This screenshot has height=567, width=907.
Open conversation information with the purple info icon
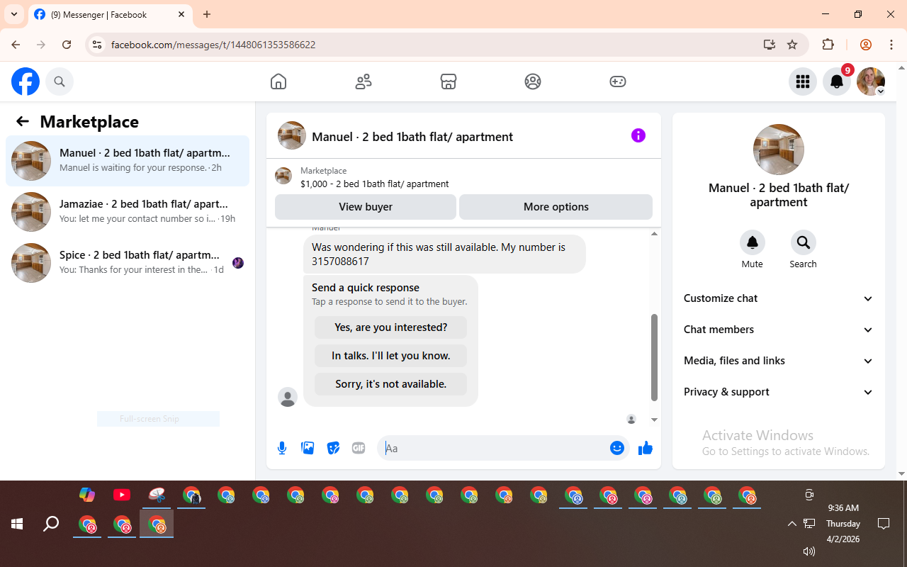coord(638,135)
